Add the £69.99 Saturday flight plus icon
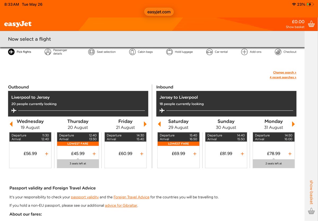Screen dimensions: 318x221 [195, 154]
